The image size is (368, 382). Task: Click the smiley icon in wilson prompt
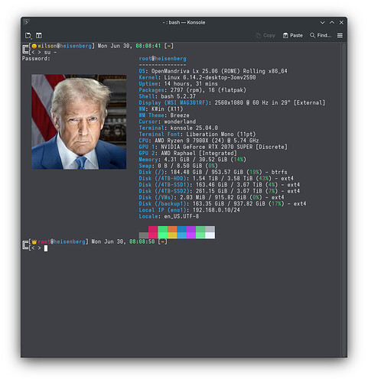click(34, 46)
